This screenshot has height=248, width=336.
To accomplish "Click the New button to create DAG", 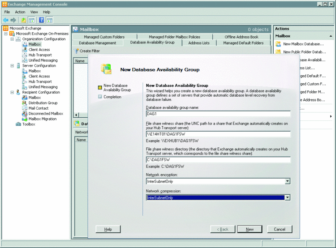I will 250,229.
